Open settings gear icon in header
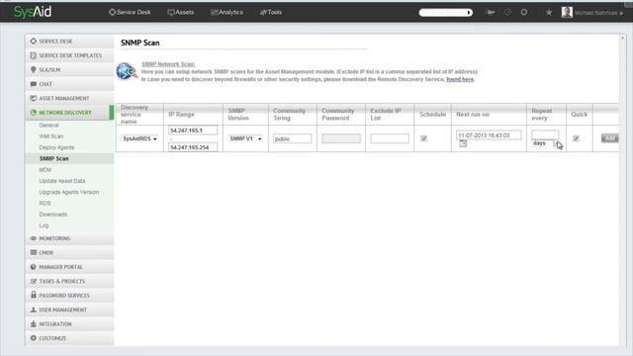This screenshot has height=356, width=633. click(x=524, y=12)
